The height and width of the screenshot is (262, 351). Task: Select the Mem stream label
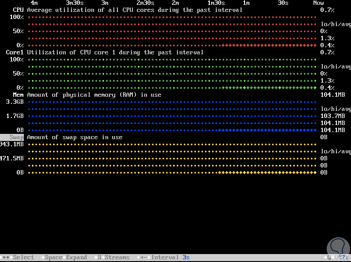18,95
